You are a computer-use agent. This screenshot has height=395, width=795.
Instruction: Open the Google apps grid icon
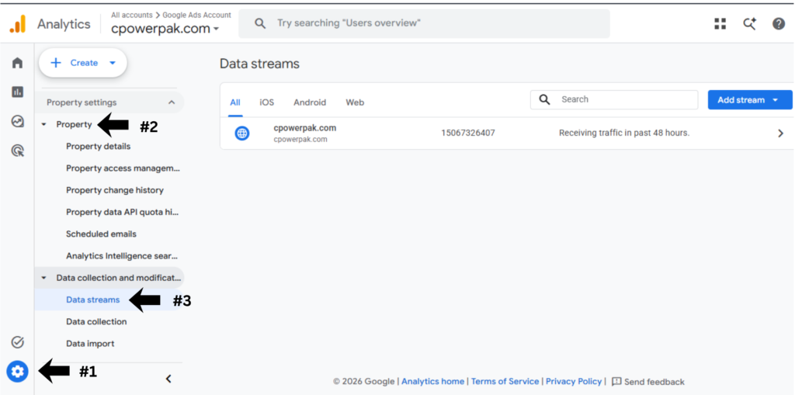tap(720, 24)
